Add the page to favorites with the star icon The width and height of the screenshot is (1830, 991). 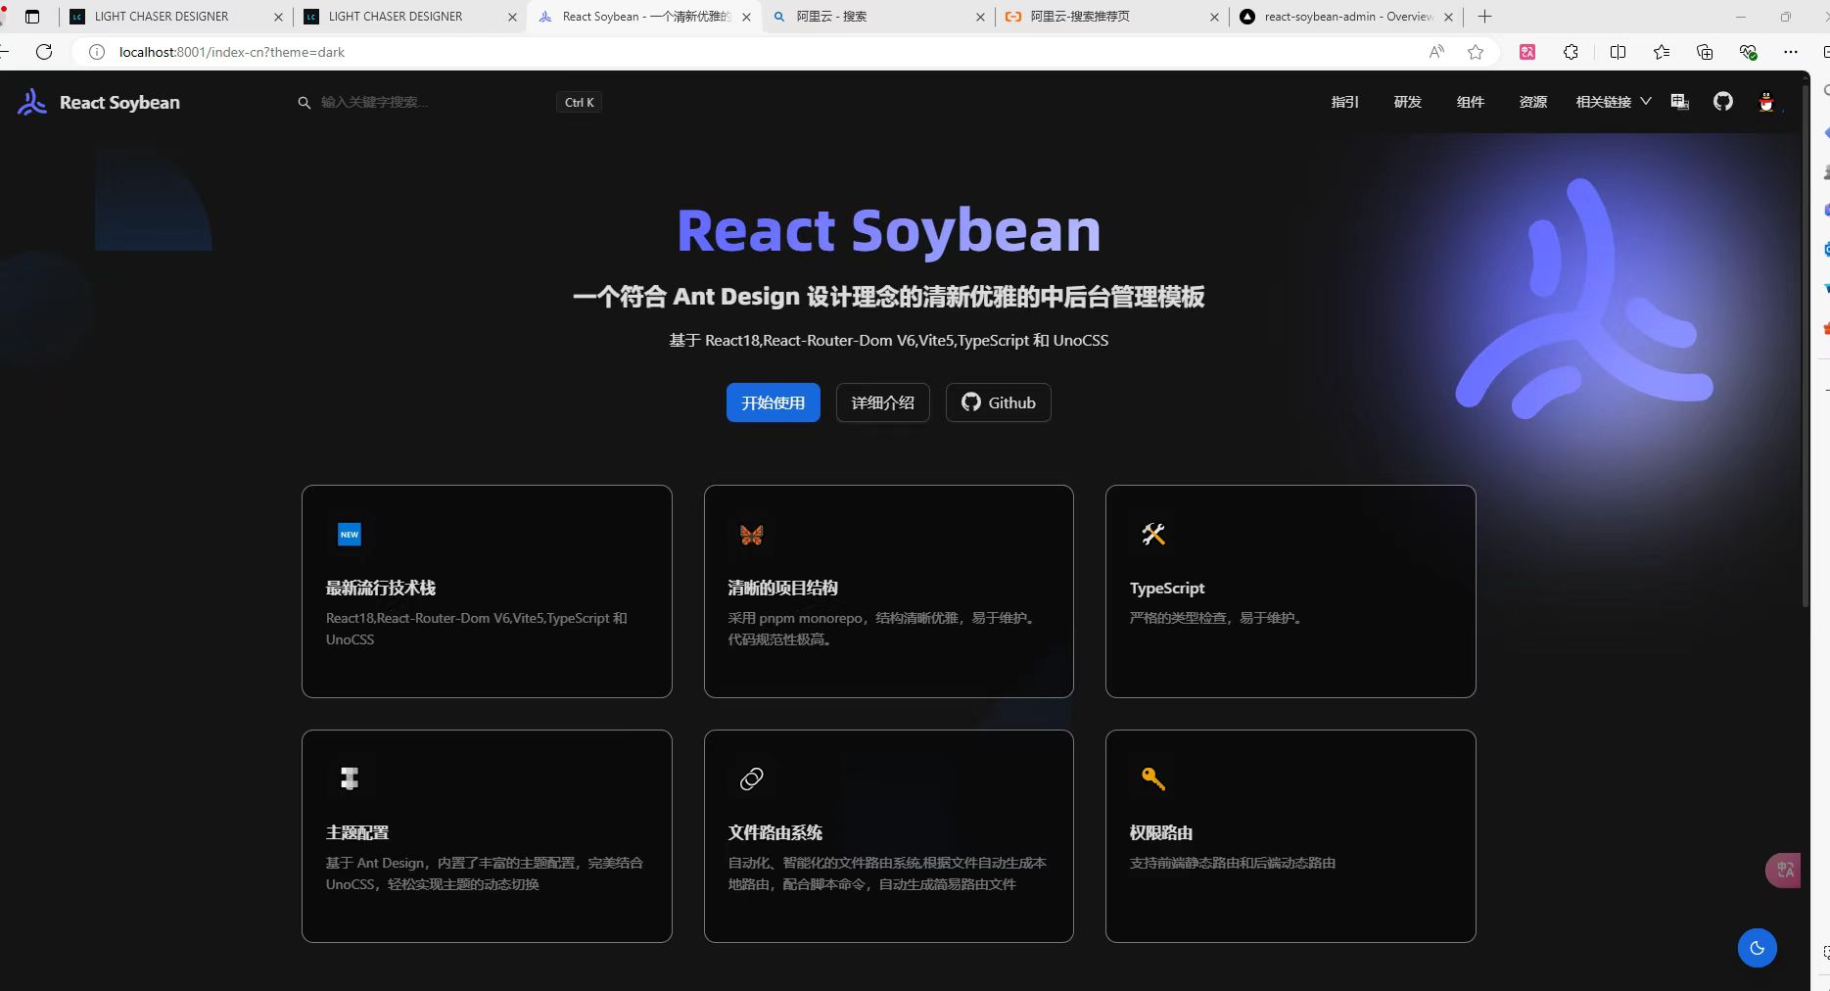(x=1476, y=52)
